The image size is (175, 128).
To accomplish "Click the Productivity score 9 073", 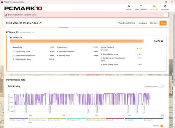I will (x=96, y=47).
